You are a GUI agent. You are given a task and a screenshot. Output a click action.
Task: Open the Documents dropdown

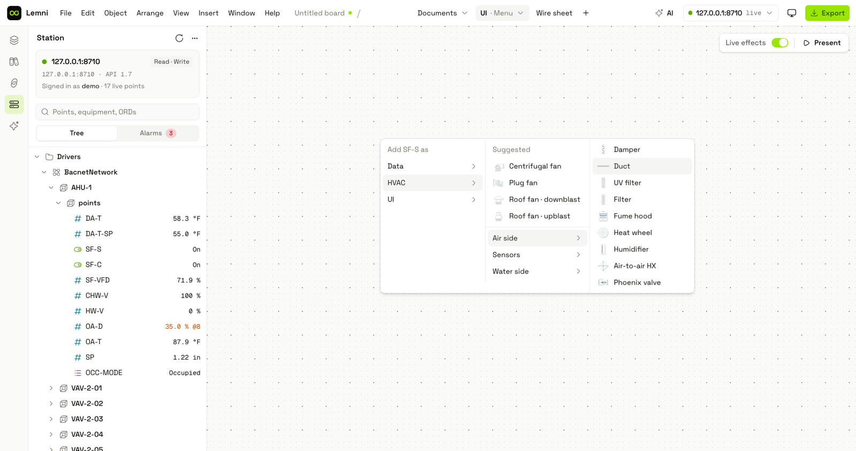coord(442,13)
